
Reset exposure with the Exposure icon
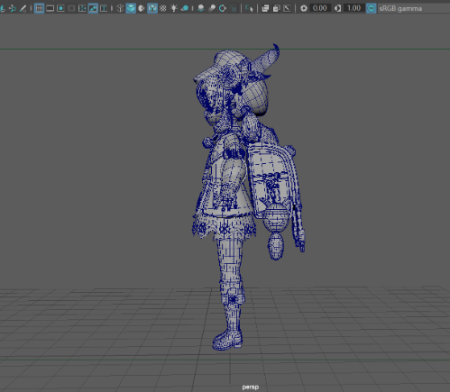304,8
